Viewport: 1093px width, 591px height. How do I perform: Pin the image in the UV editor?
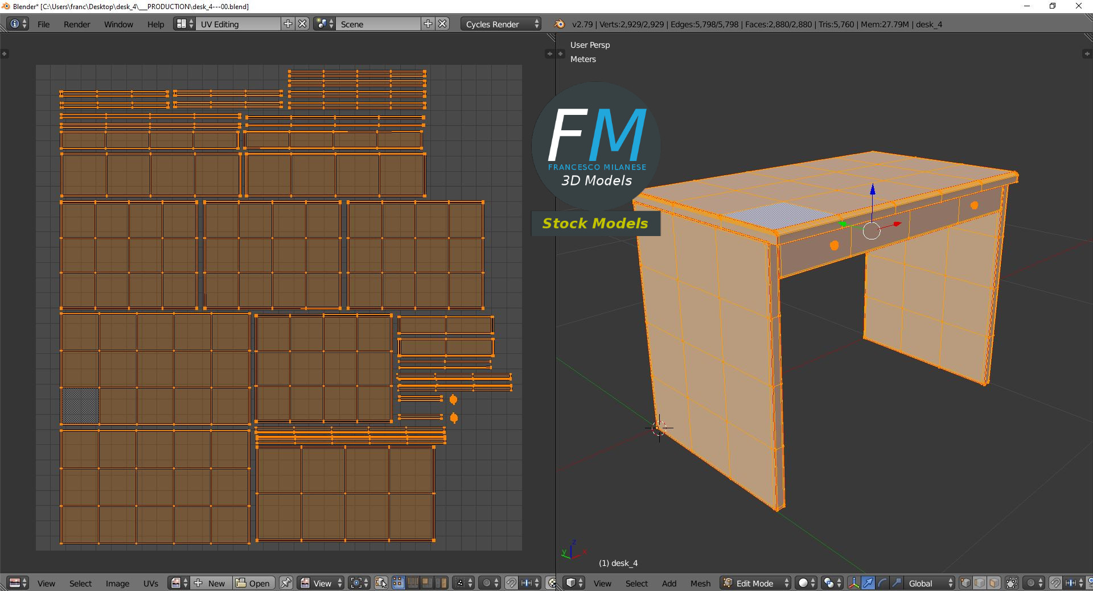(x=286, y=583)
